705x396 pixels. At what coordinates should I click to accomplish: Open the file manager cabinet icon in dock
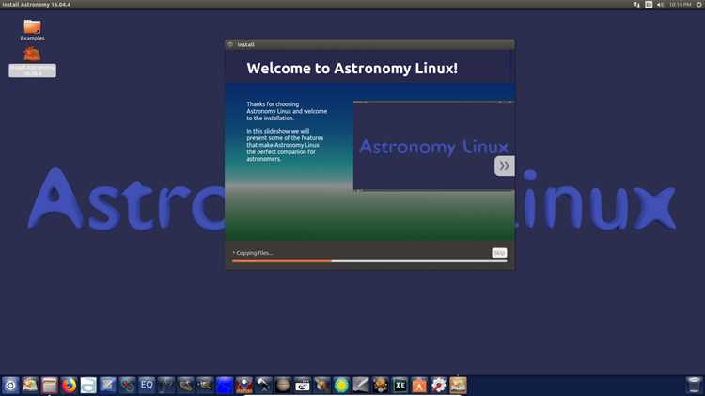pos(50,386)
